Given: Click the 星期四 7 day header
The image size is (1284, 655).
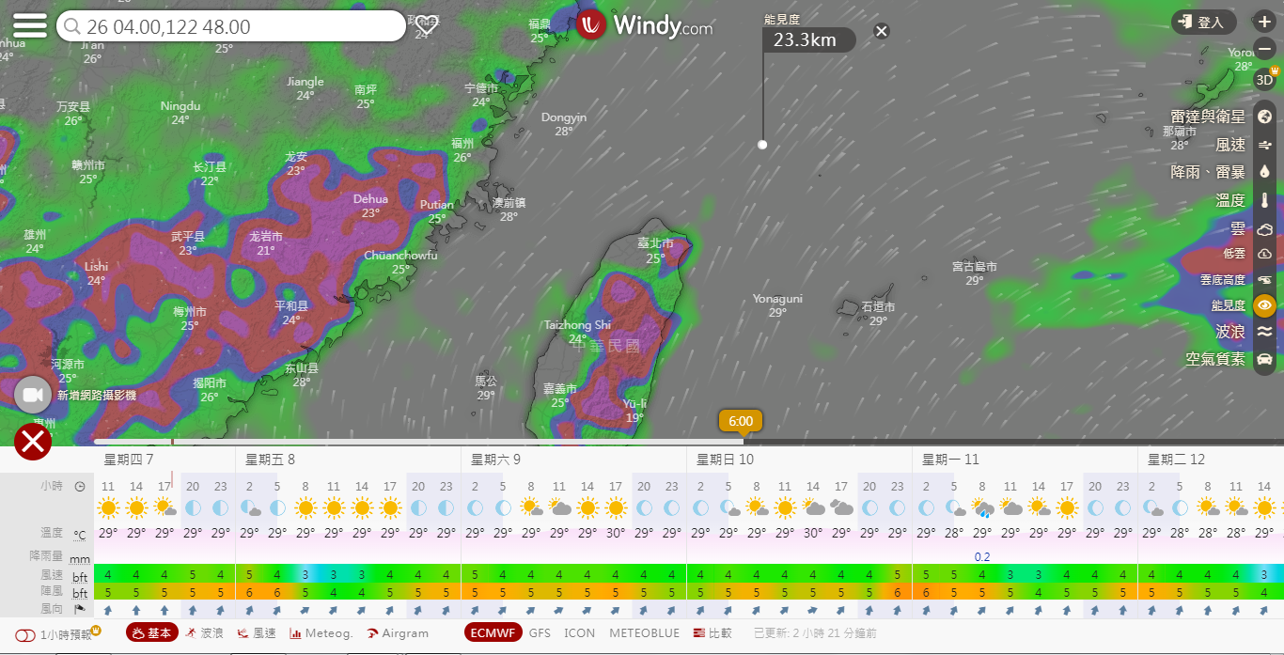Looking at the screenshot, I should tap(129, 460).
